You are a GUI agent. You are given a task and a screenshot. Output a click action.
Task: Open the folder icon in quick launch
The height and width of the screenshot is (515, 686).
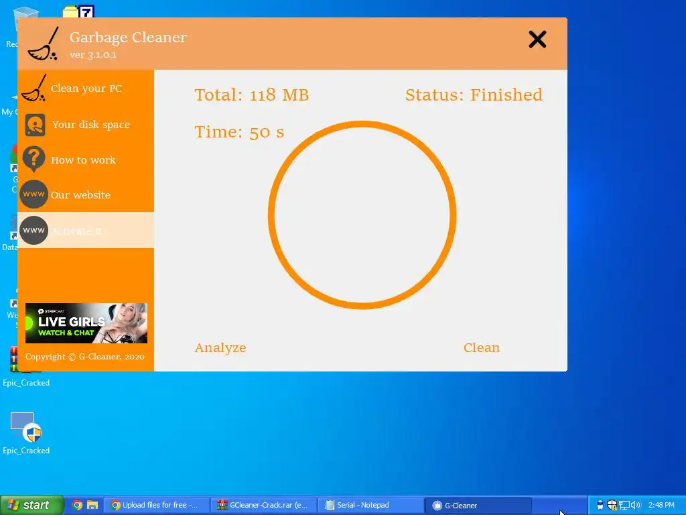pyautogui.click(x=92, y=505)
